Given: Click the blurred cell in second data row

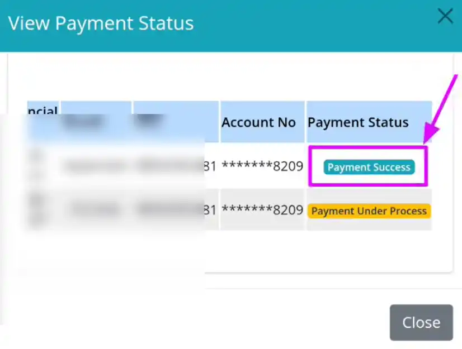Looking at the screenshot, I should (96, 210).
